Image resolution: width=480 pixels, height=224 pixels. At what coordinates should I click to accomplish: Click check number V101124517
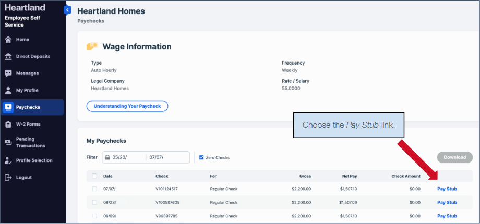tap(166, 189)
